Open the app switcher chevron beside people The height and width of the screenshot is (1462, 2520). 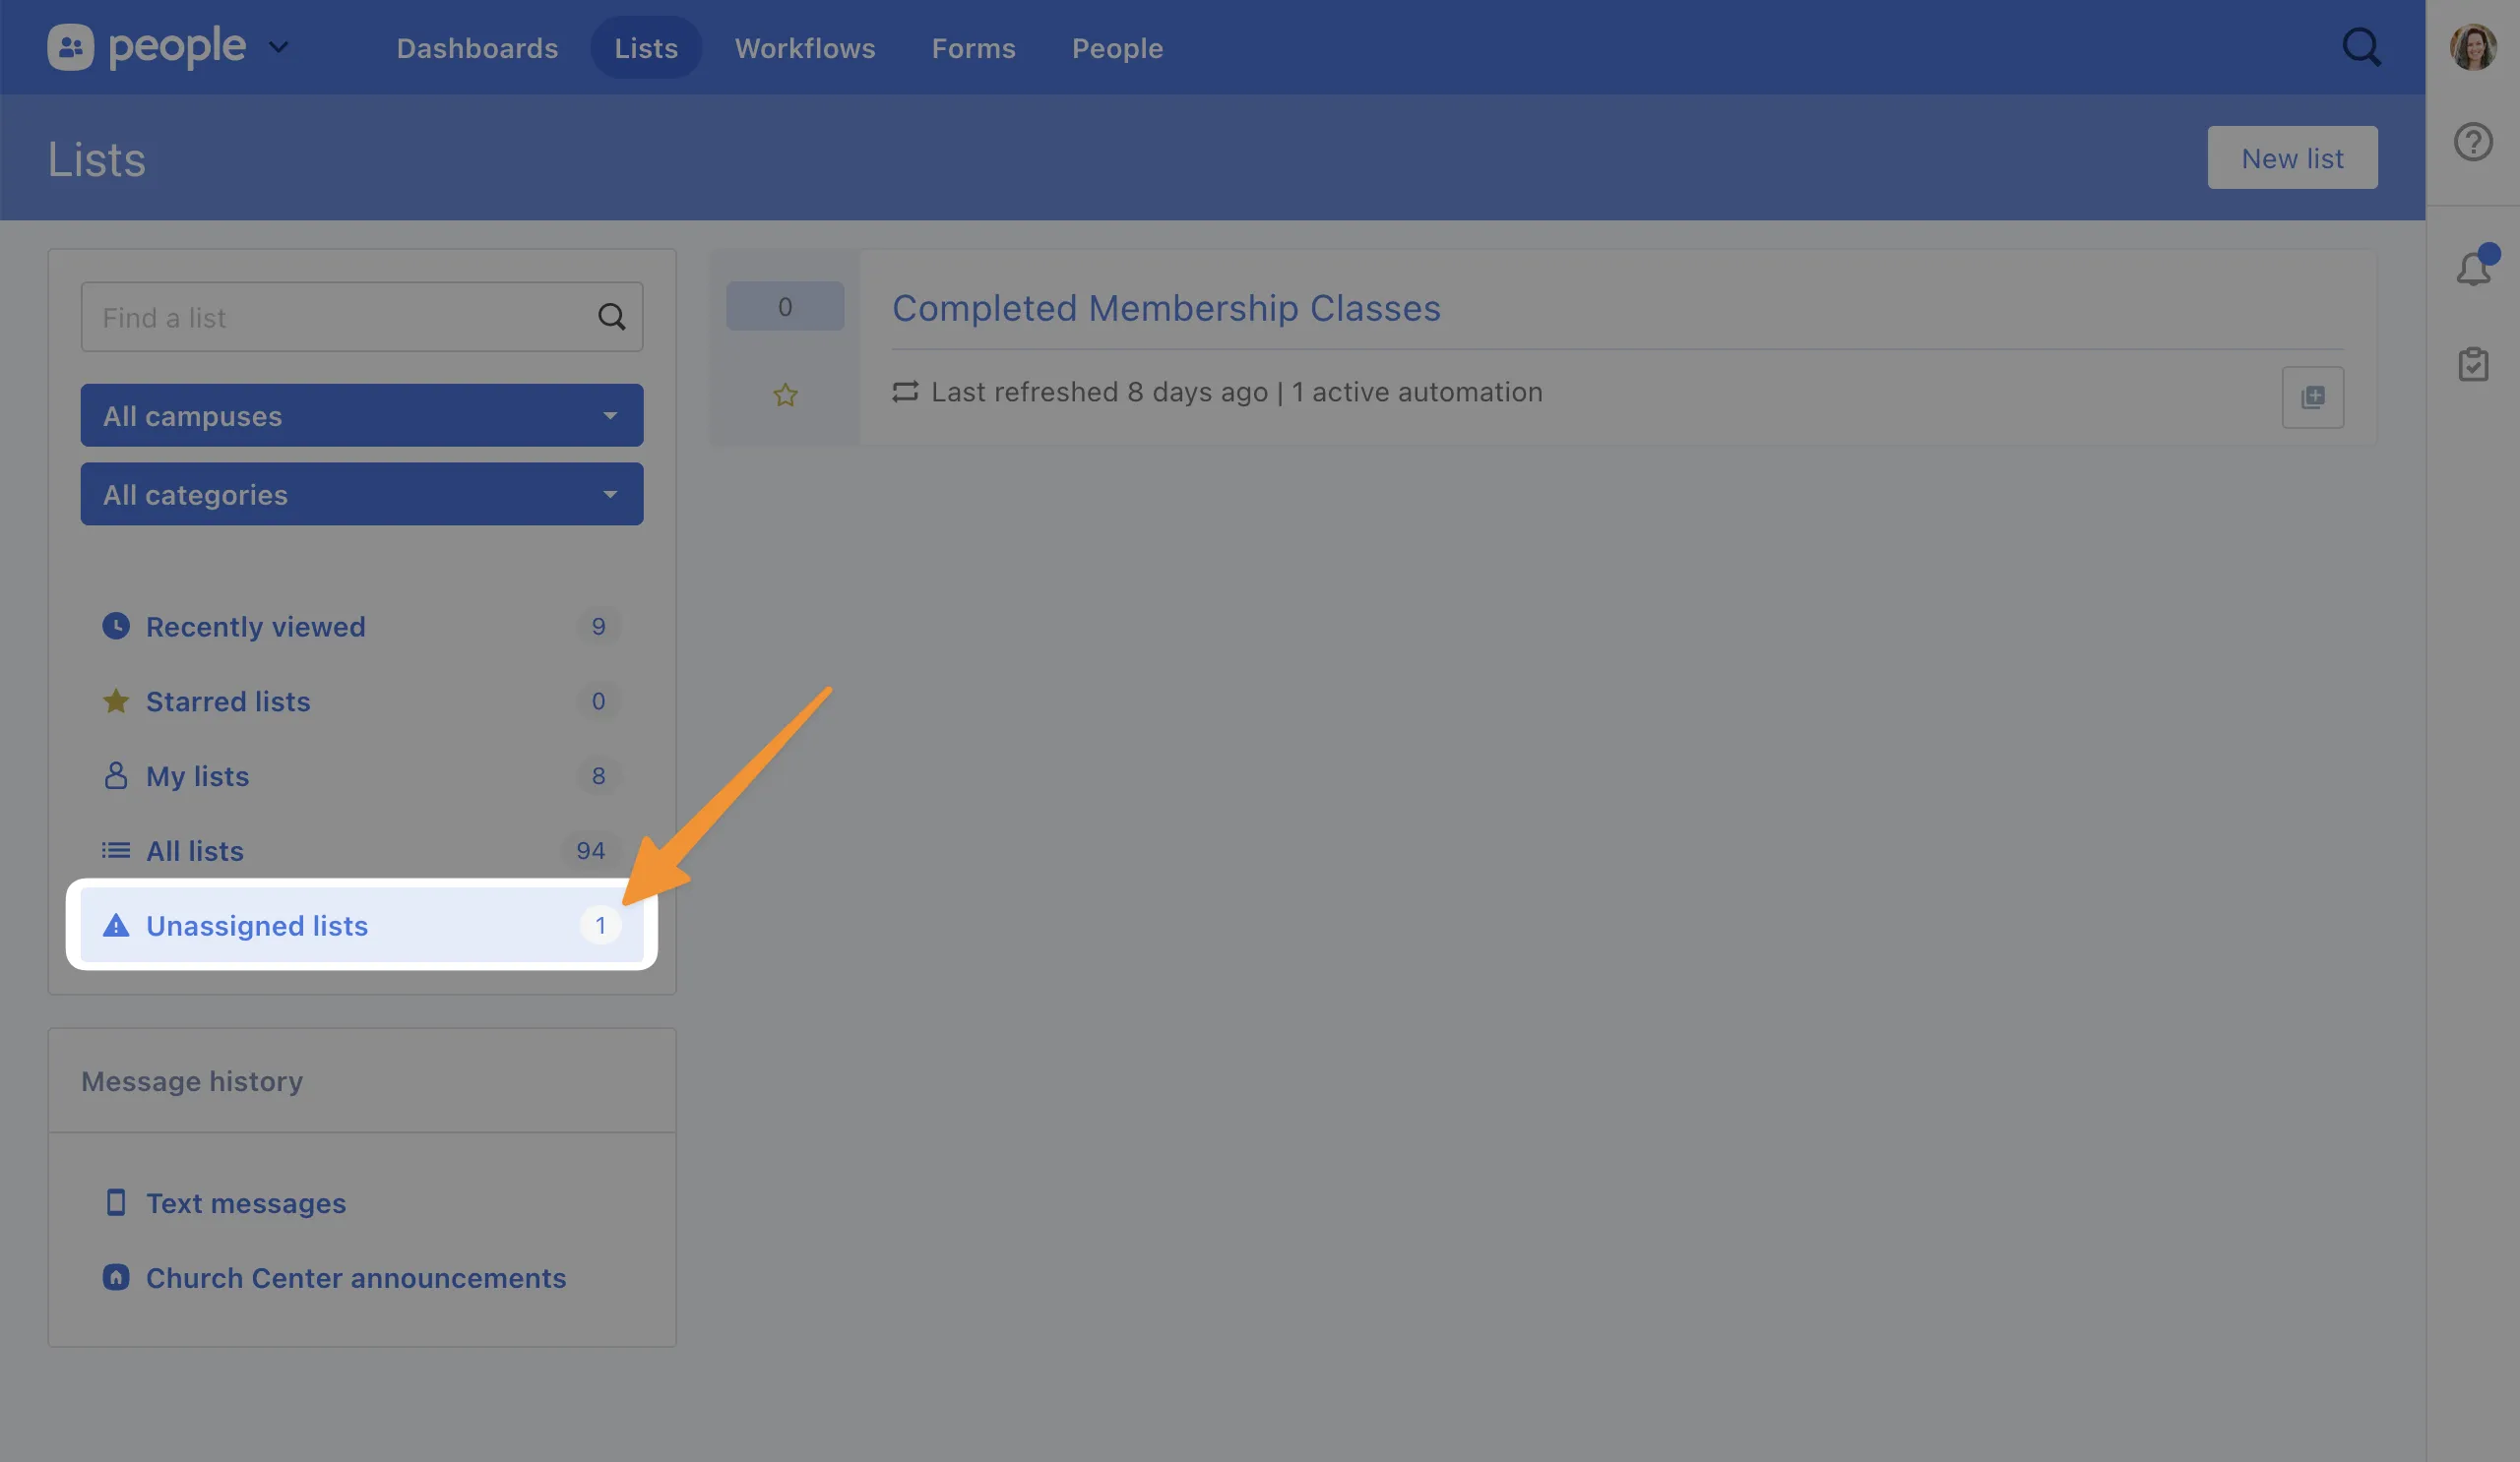point(279,47)
